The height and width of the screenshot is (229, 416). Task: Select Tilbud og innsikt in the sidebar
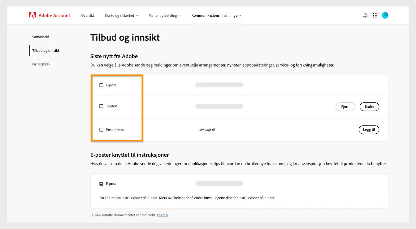(45, 50)
